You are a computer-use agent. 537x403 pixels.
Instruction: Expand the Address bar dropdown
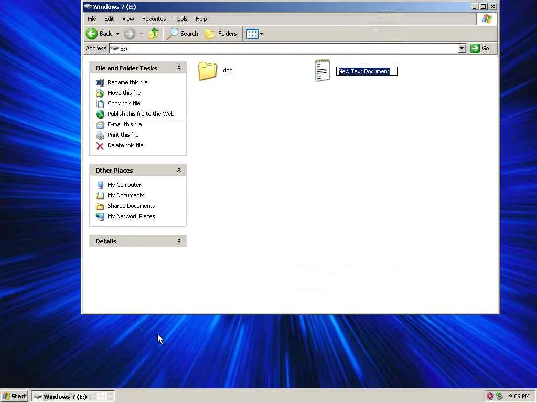pos(461,48)
